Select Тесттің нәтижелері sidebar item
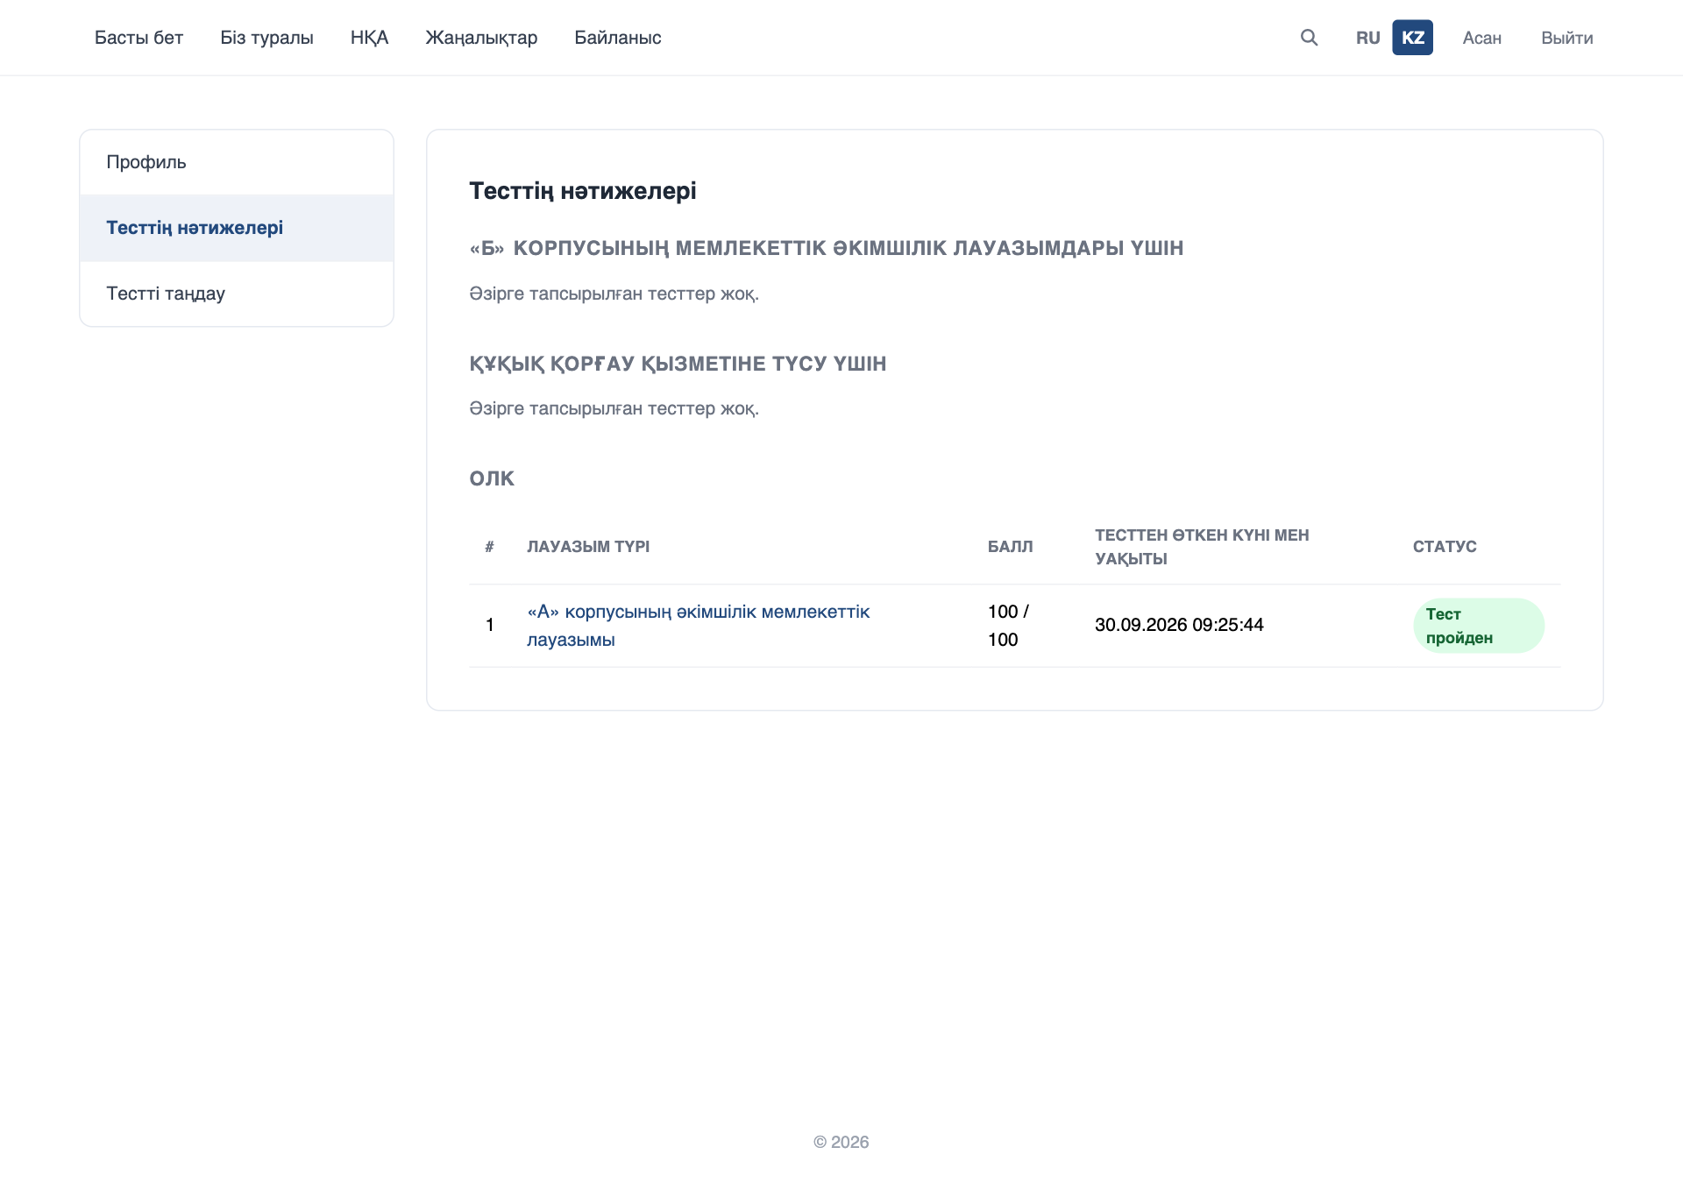 [x=237, y=228]
